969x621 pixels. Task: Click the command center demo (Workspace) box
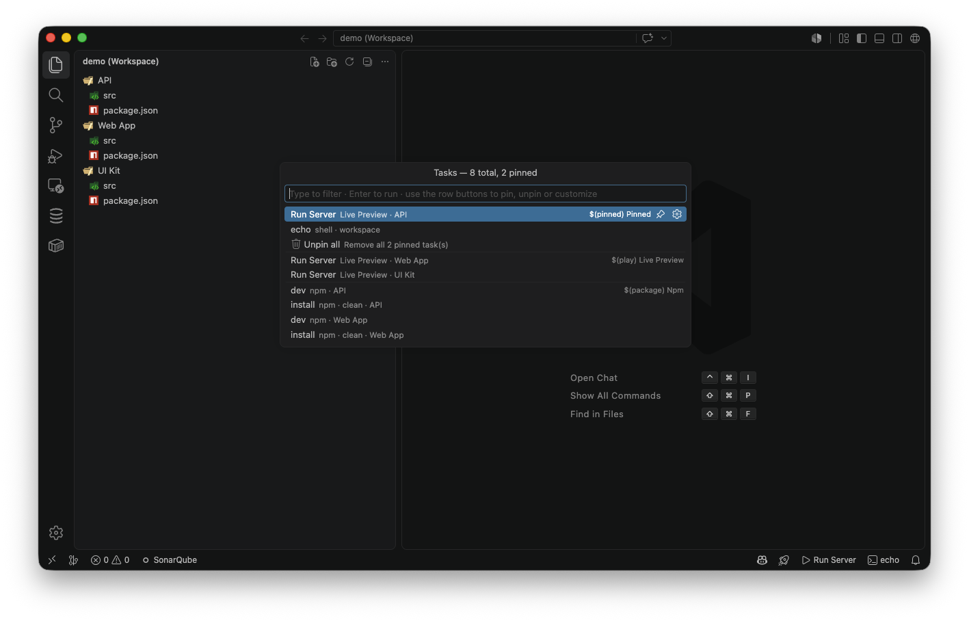(484, 38)
